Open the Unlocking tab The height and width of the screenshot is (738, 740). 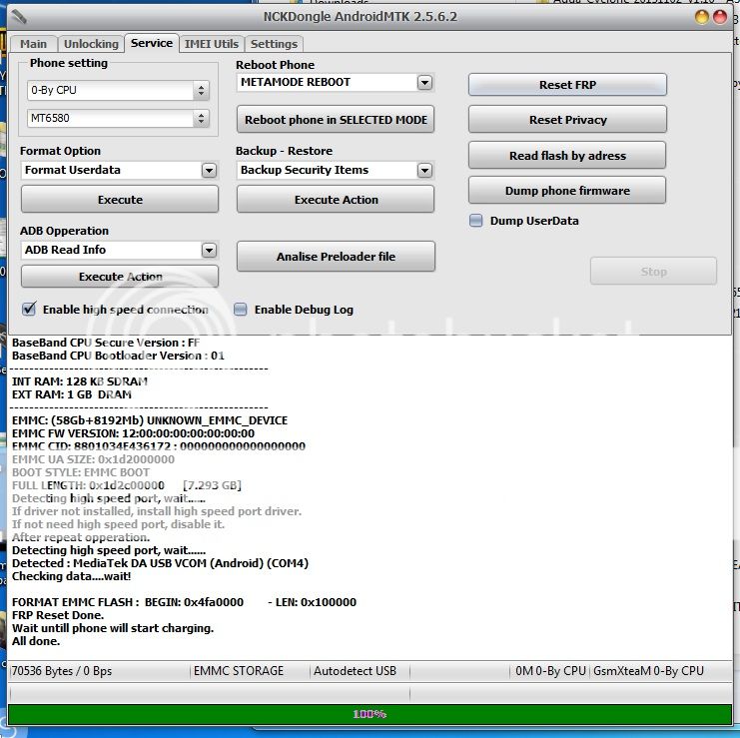point(91,44)
